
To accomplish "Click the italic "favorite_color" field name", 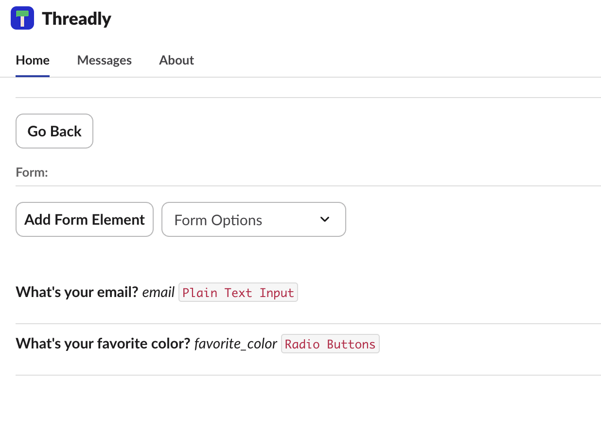I will 236,344.
